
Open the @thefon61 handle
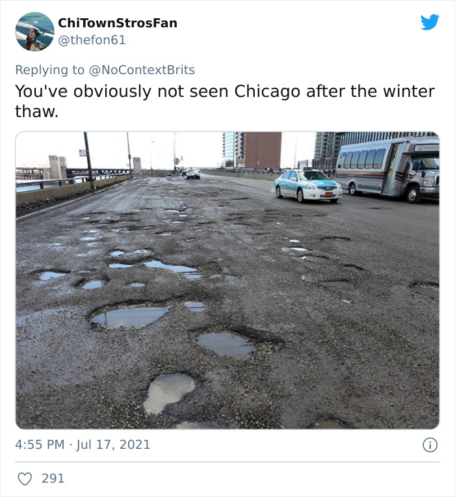pyautogui.click(x=92, y=40)
